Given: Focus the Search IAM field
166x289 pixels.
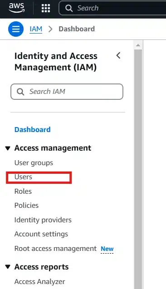Looking at the screenshot, I should (67, 92).
